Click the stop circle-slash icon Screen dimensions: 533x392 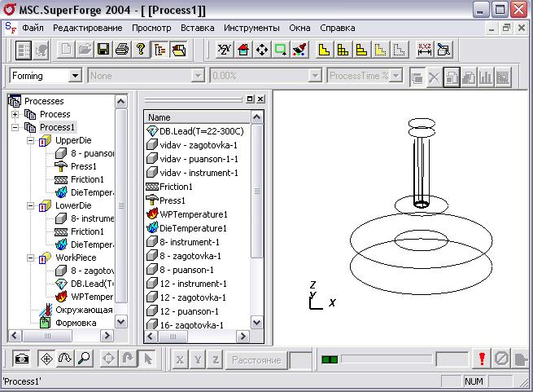pos(501,359)
